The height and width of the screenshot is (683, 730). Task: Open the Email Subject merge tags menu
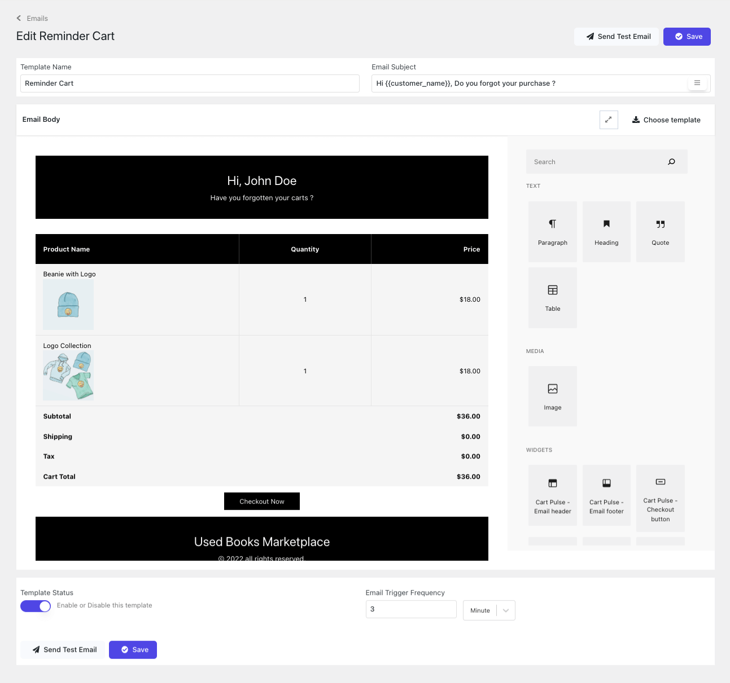(x=697, y=83)
